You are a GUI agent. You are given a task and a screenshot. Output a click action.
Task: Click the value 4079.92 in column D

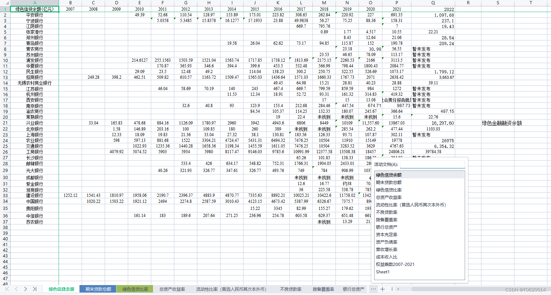(x=116, y=152)
